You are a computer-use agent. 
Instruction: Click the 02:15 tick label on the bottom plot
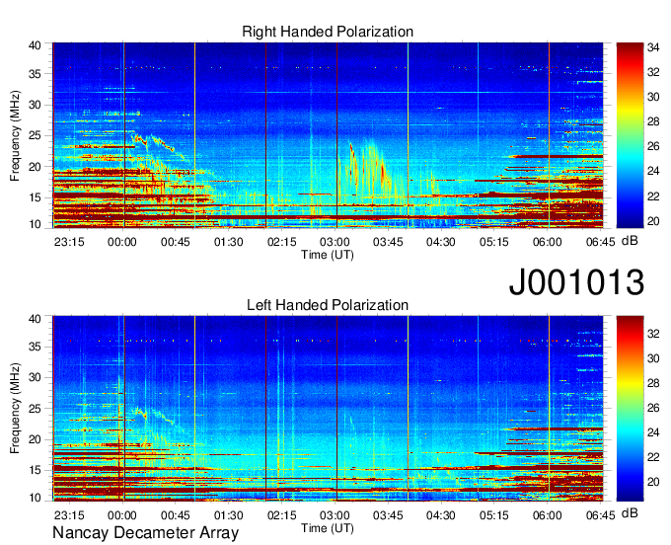click(x=281, y=515)
